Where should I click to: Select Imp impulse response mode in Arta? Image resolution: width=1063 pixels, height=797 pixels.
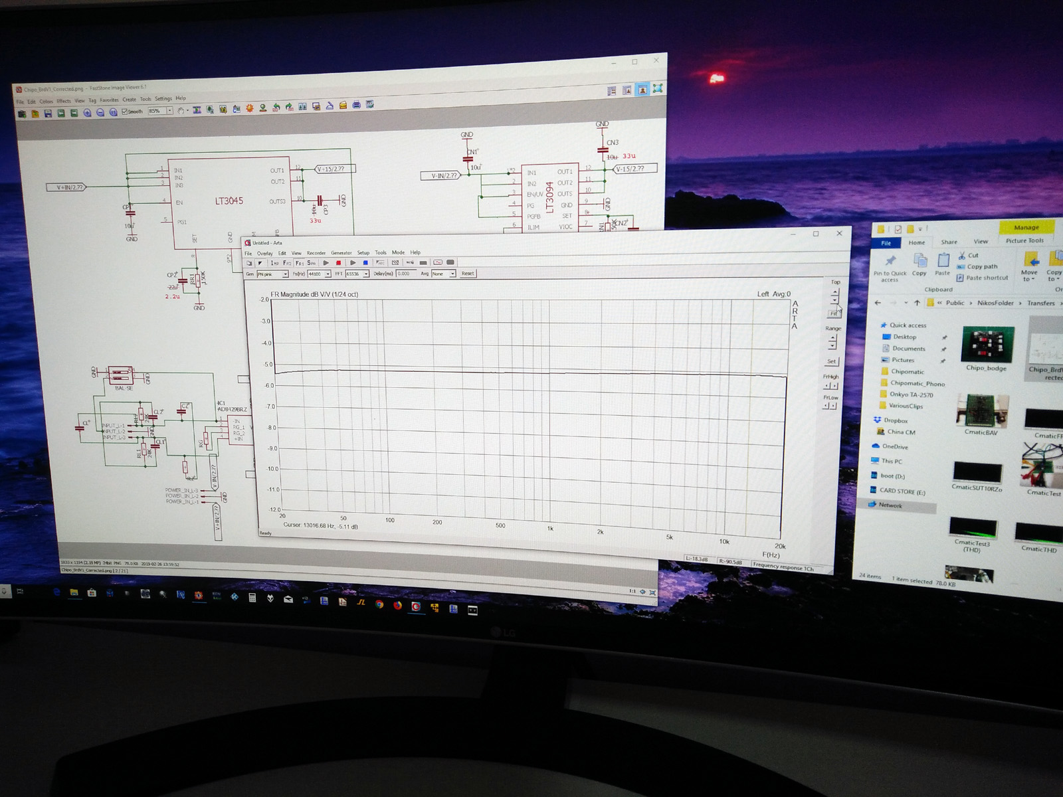coord(275,263)
